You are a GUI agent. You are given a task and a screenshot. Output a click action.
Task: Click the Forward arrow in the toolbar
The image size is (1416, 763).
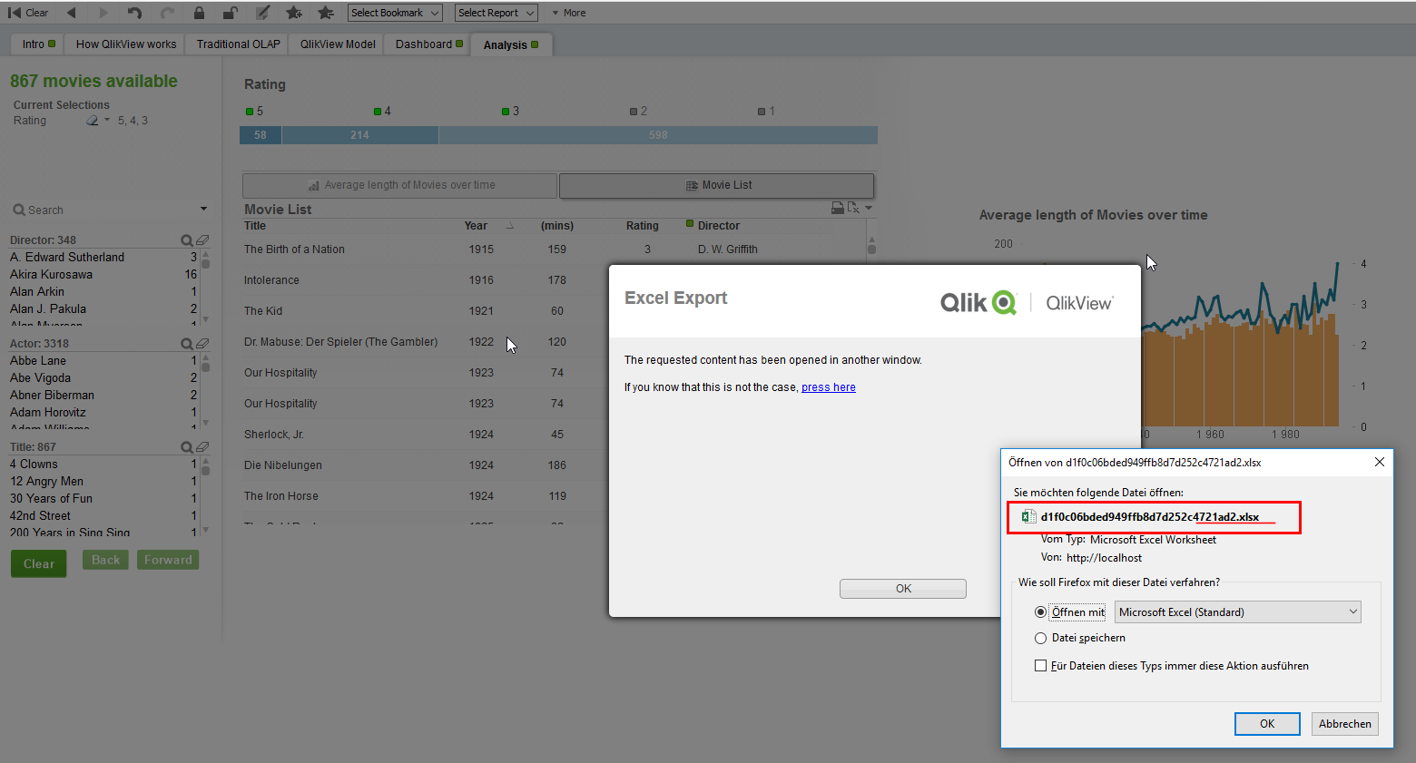click(x=103, y=13)
